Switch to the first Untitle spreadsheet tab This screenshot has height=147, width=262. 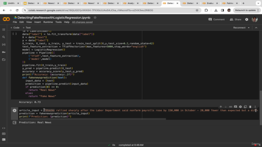(11, 3)
